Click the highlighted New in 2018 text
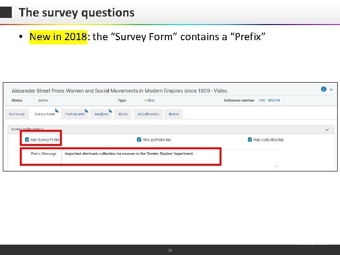This screenshot has width=340, height=255. (58, 37)
